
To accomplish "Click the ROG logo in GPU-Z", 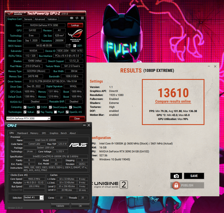I will [x=75, y=35].
